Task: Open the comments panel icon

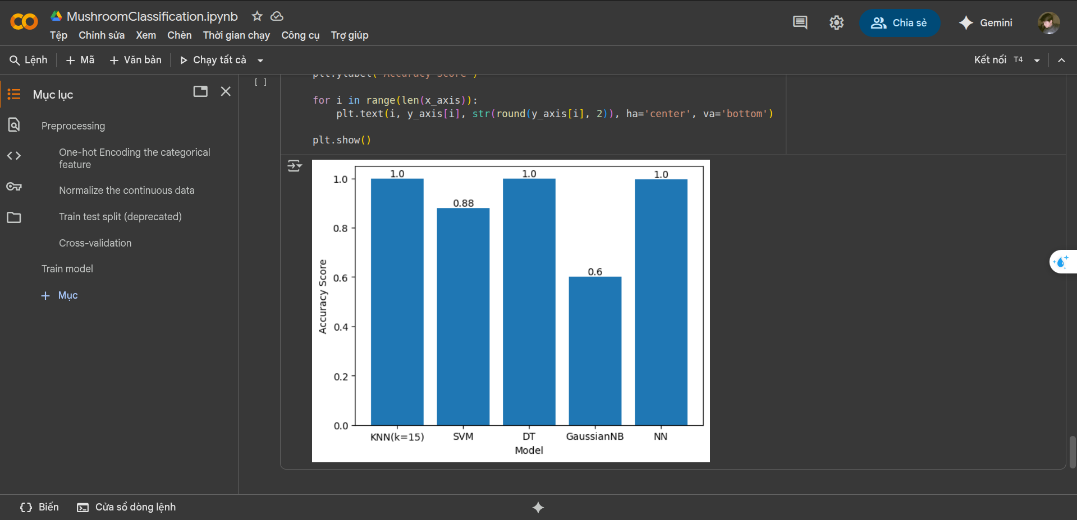Action: click(800, 22)
